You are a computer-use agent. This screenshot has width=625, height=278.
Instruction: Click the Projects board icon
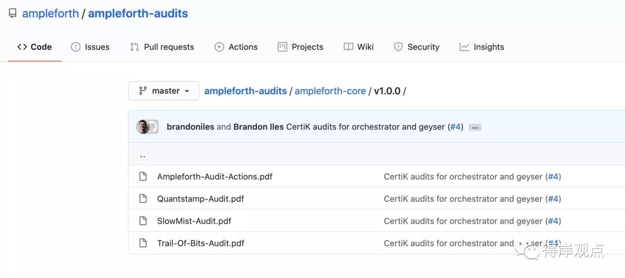(282, 47)
